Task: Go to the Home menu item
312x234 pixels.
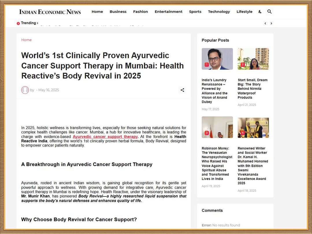Action: tap(97, 12)
